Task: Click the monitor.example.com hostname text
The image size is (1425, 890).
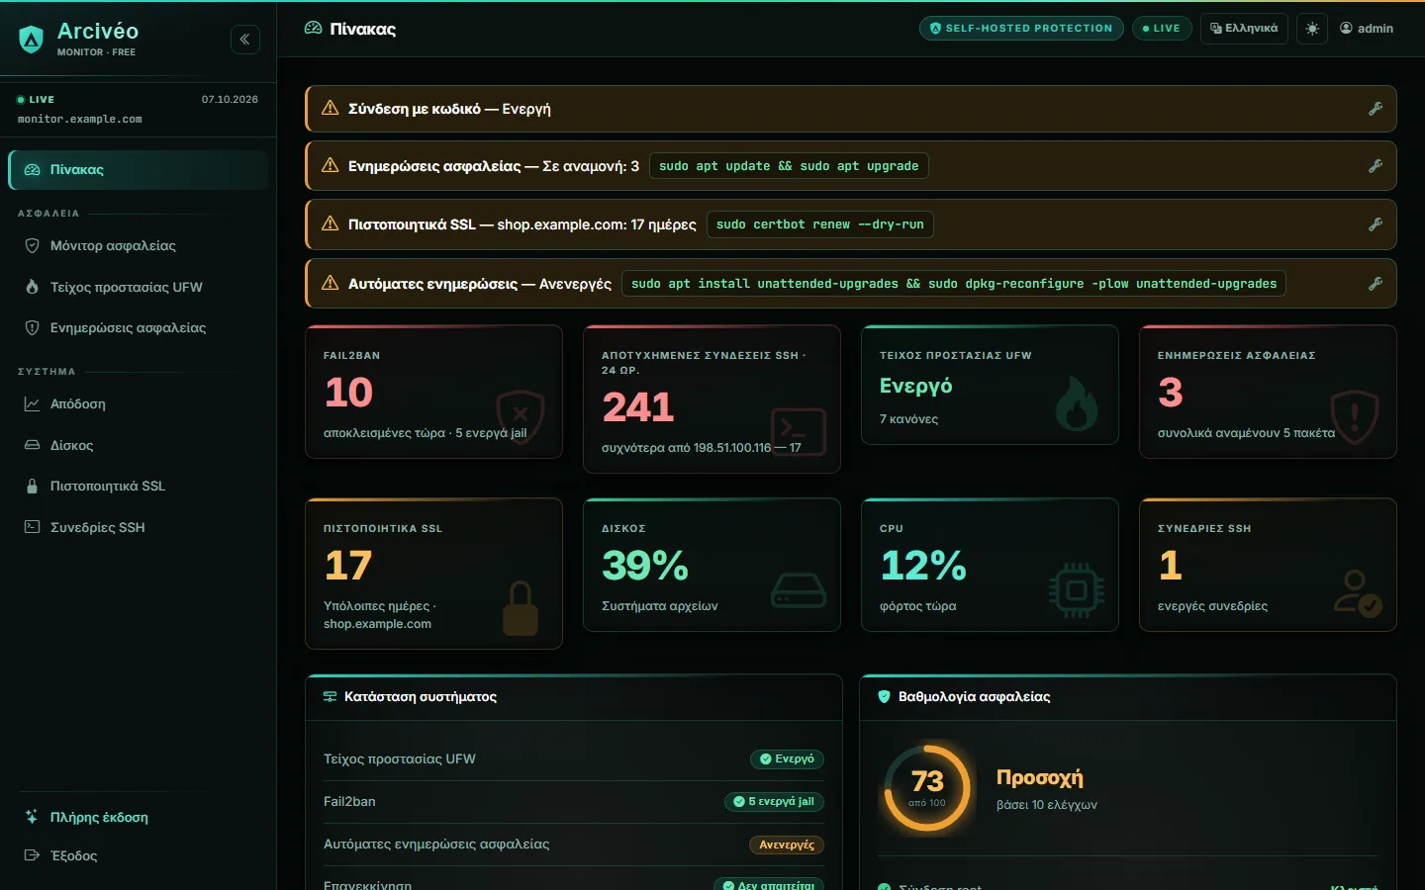Action: click(80, 120)
